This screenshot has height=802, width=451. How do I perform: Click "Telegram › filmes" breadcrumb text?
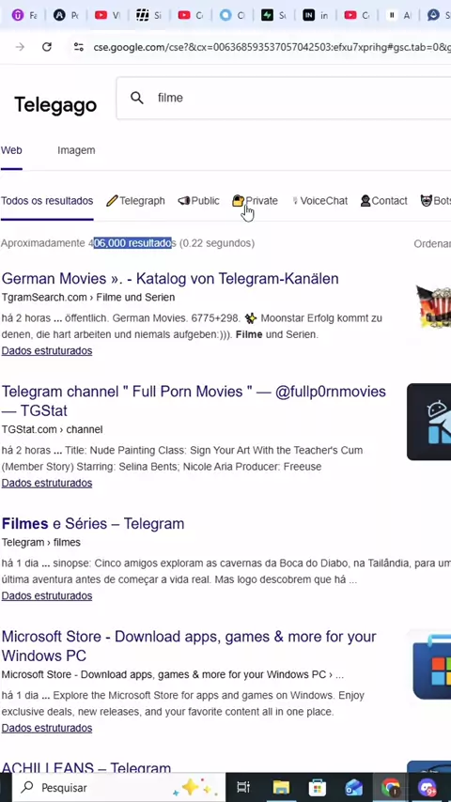[x=41, y=542]
